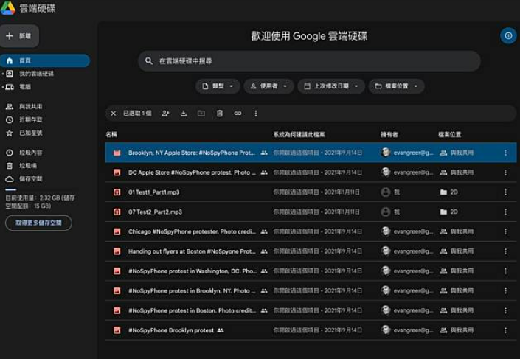This screenshot has height=359, width=520.
Task: Click the shared icon beside #NoSpyPhone Brooklyn protest
Action: click(x=221, y=330)
